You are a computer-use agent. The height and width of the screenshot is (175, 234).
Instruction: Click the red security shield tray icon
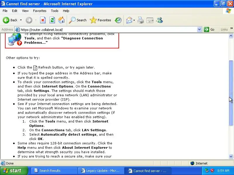click(x=212, y=171)
